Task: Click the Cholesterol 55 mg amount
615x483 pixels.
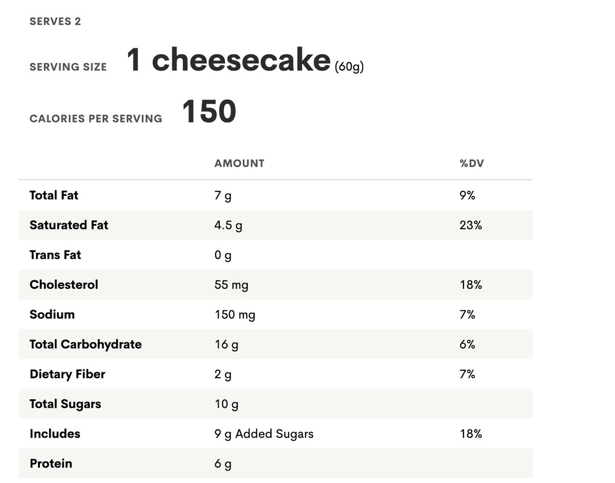Action: 231,285
